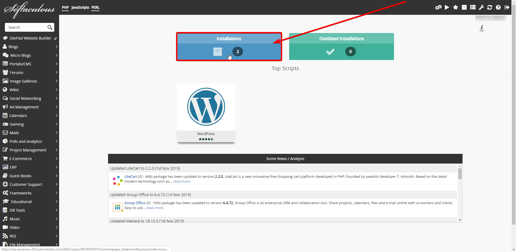The image size is (516, 252).
Task: Click the Forums group icon
Action: click(5, 72)
